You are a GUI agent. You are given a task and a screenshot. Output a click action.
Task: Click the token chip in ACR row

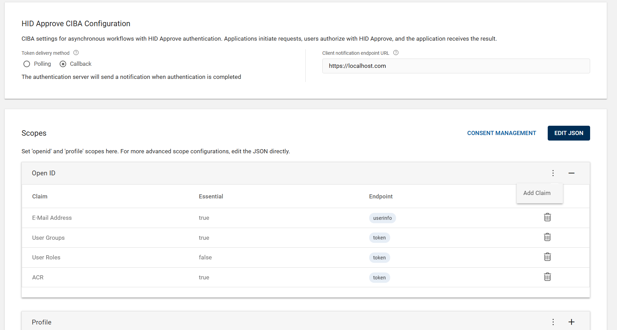[x=379, y=278]
